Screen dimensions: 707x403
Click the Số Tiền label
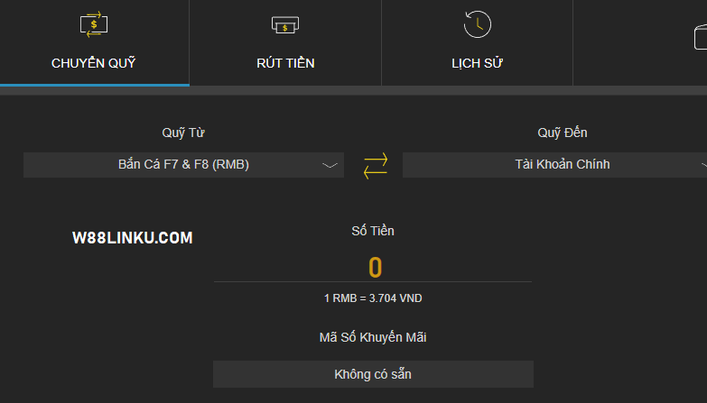coord(373,231)
